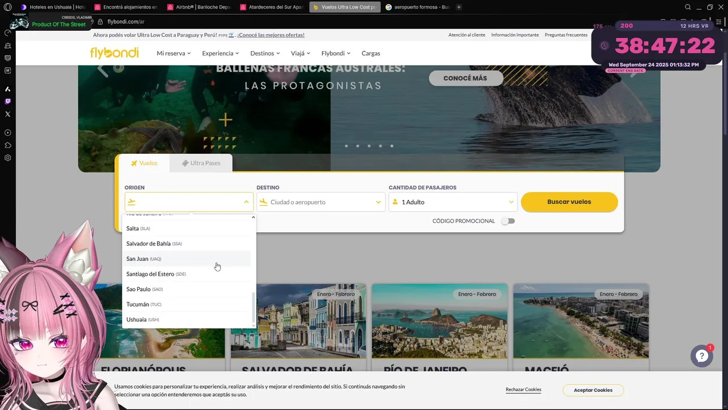Image resolution: width=728 pixels, height=410 pixels.
Task: Open the X (Twitter) sidebar icon
Action: 7,114
